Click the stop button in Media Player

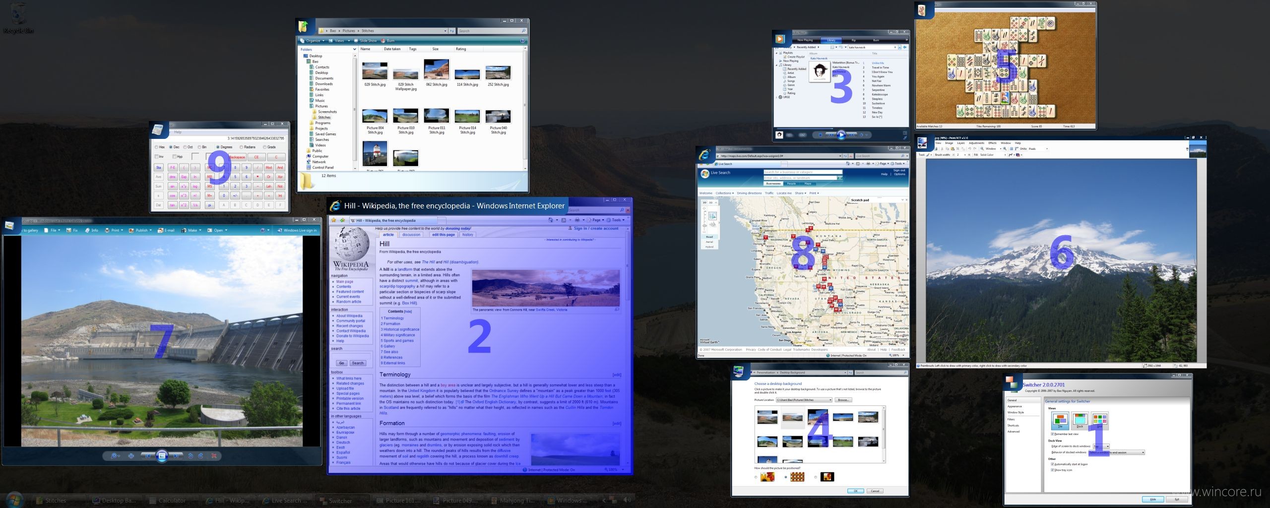(x=821, y=135)
